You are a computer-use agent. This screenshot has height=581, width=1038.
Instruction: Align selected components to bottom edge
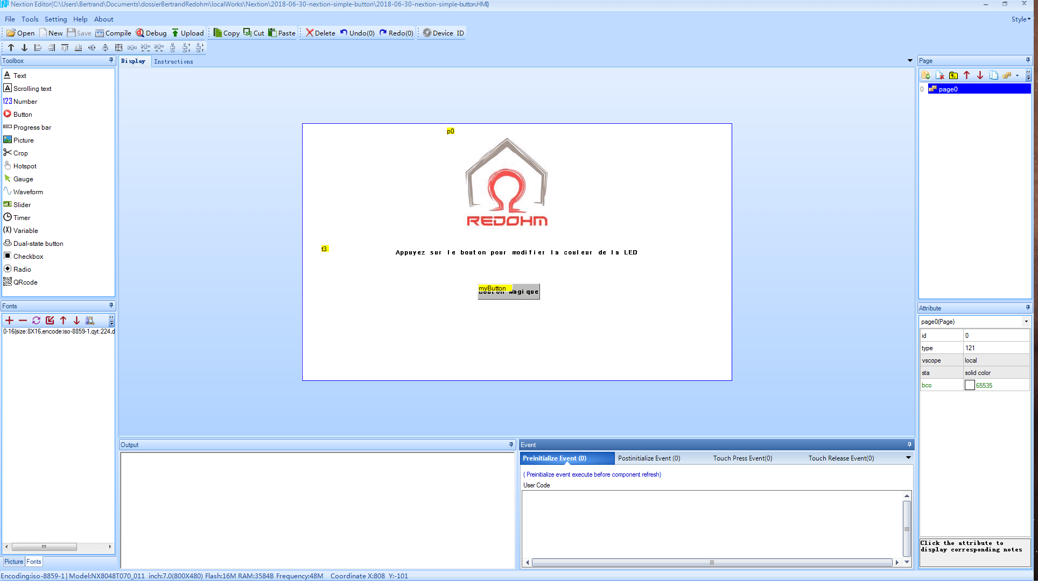(x=78, y=48)
